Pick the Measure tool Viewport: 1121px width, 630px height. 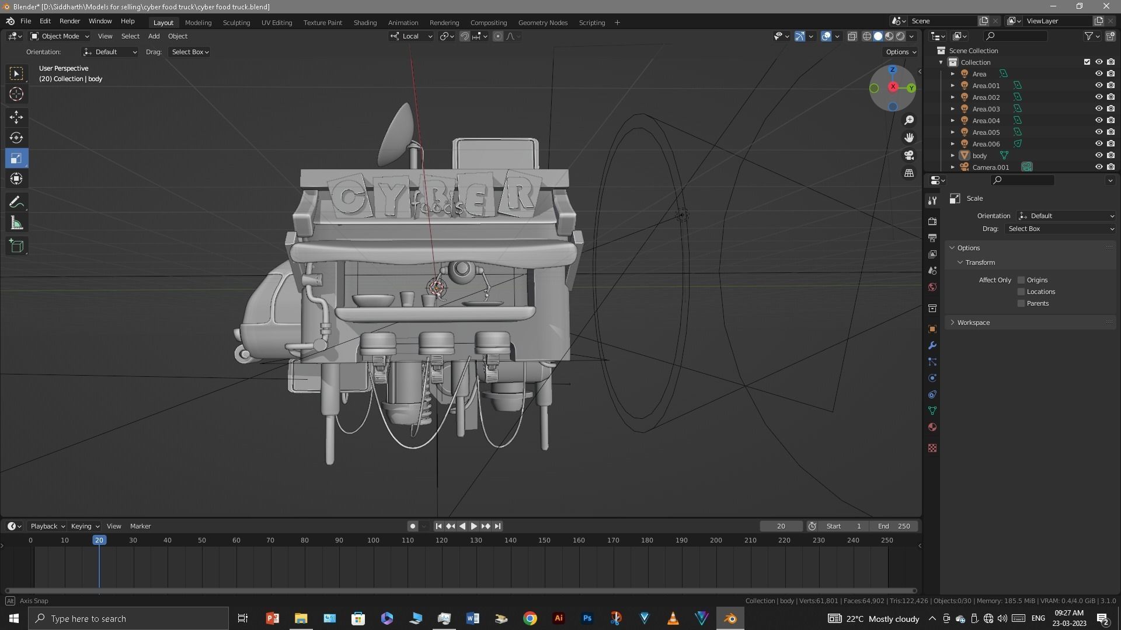pyautogui.click(x=16, y=223)
